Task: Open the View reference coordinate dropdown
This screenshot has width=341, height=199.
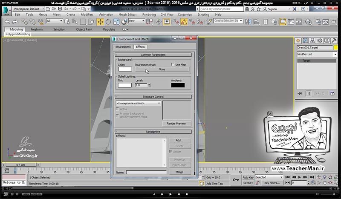Action: pyautogui.click(x=137, y=21)
